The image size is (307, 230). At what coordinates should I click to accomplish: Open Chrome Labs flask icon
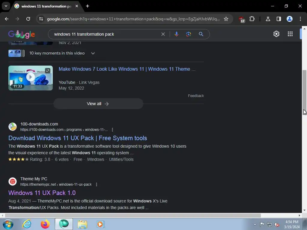(x=268, y=19)
